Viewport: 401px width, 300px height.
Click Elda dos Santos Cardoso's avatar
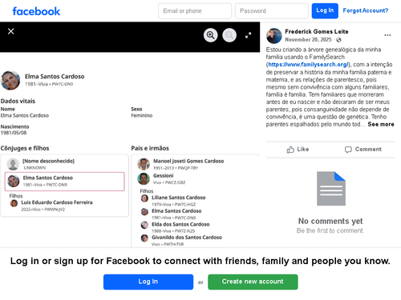pyautogui.click(x=144, y=225)
